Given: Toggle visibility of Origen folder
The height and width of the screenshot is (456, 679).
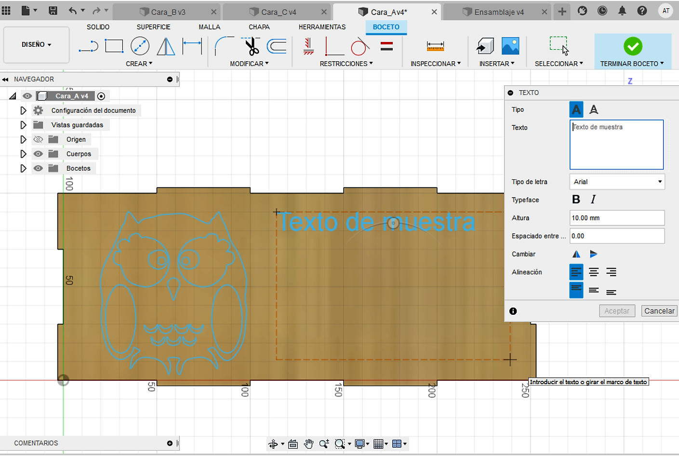Looking at the screenshot, I should coord(38,139).
